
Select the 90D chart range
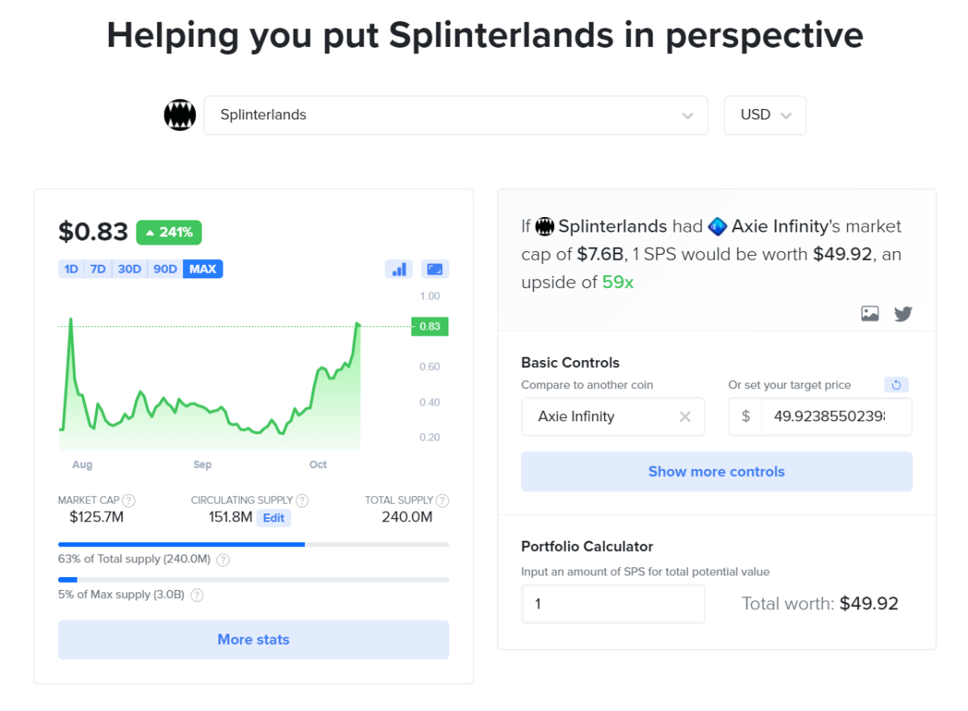pyautogui.click(x=165, y=269)
